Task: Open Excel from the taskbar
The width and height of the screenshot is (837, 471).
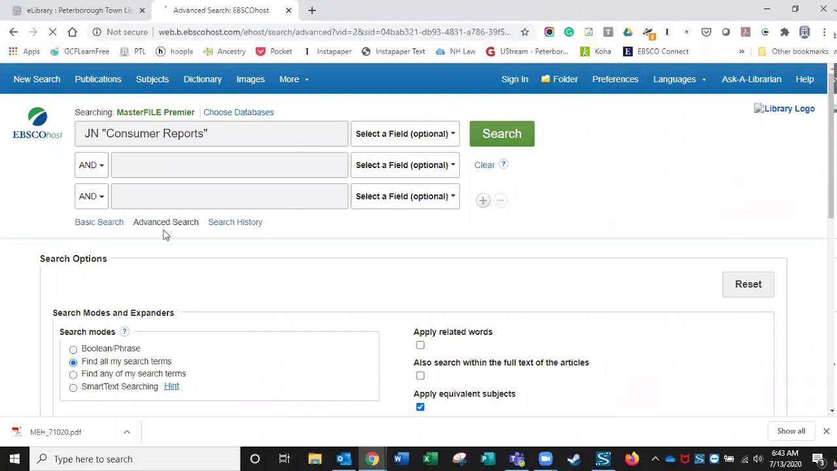Action: [430, 459]
